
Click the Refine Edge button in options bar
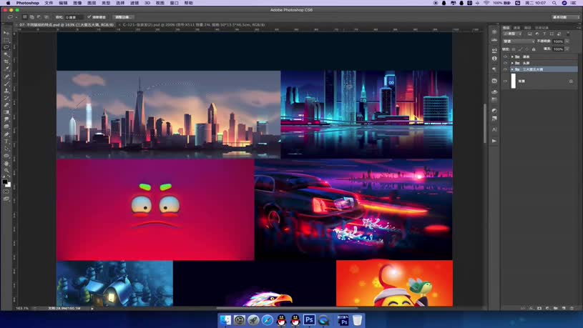tap(122, 17)
